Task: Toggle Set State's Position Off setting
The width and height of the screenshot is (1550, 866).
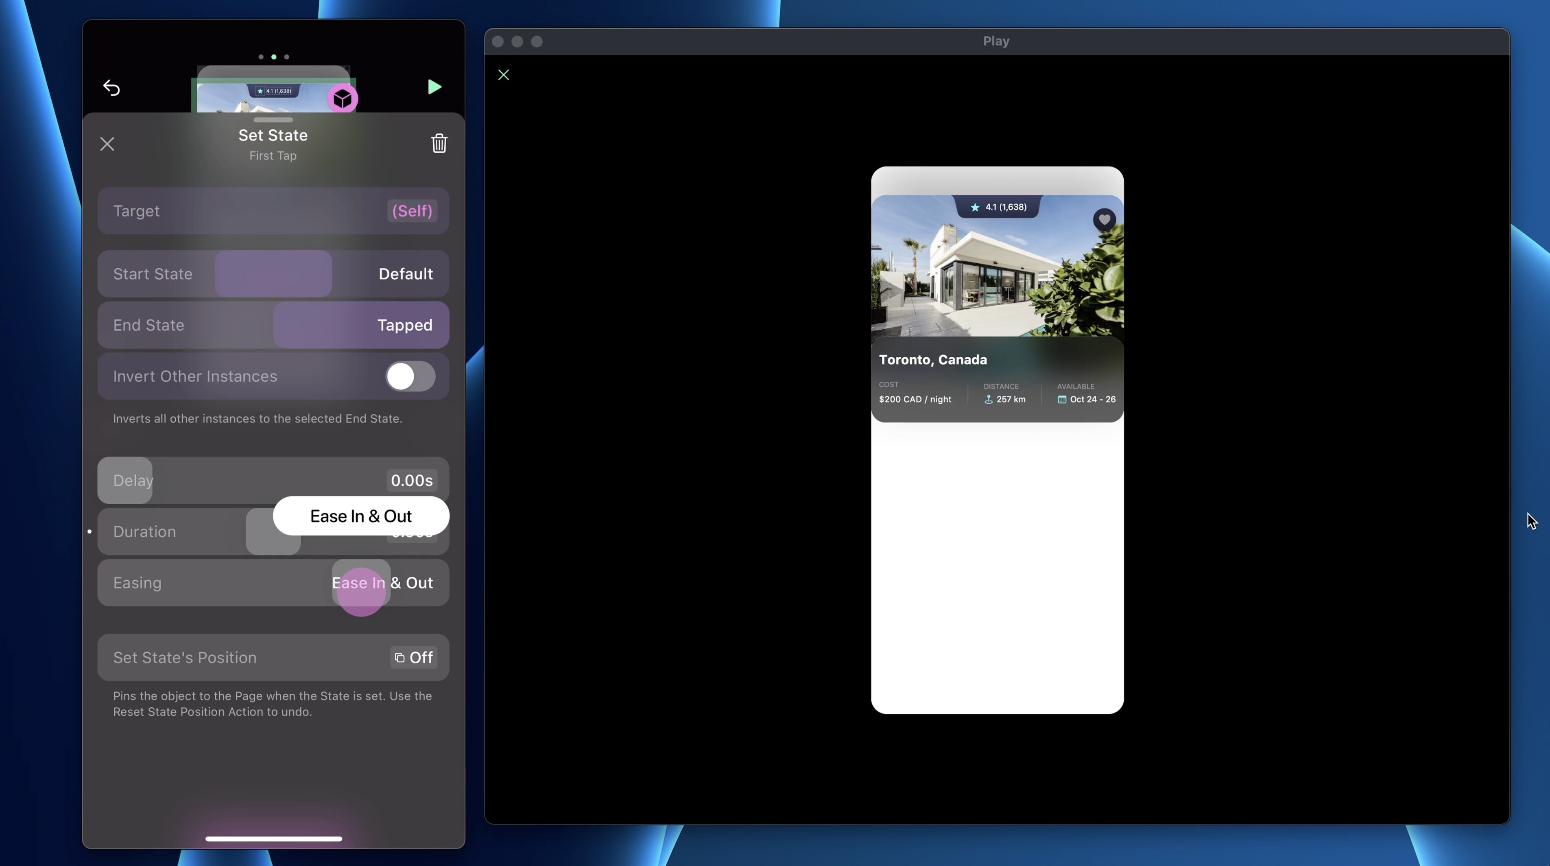Action: [413, 657]
